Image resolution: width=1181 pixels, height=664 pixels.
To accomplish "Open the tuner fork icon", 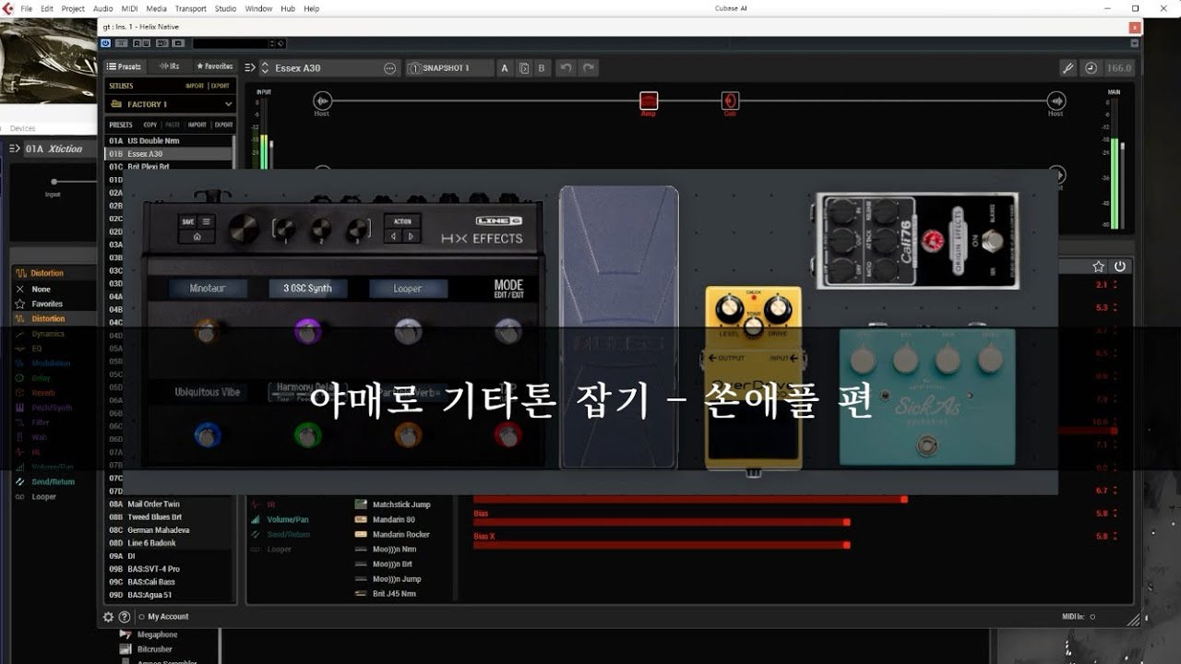I will 1068,68.
